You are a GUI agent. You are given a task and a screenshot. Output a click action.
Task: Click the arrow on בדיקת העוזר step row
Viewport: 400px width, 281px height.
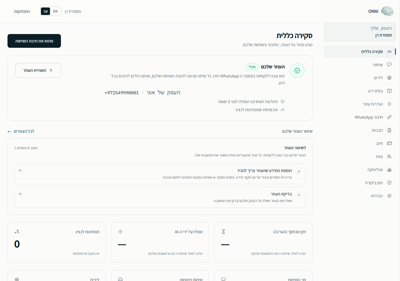[21, 194]
